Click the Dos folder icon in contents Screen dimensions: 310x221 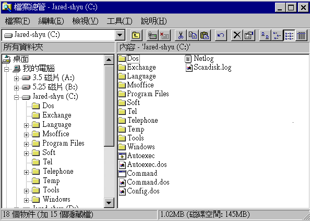122,58
